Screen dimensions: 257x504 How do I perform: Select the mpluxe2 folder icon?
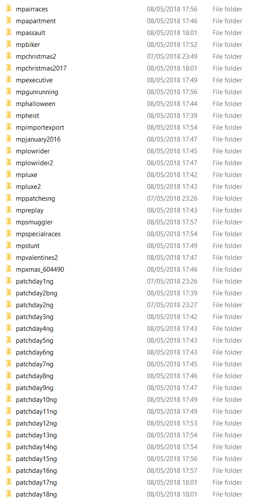click(x=9, y=186)
